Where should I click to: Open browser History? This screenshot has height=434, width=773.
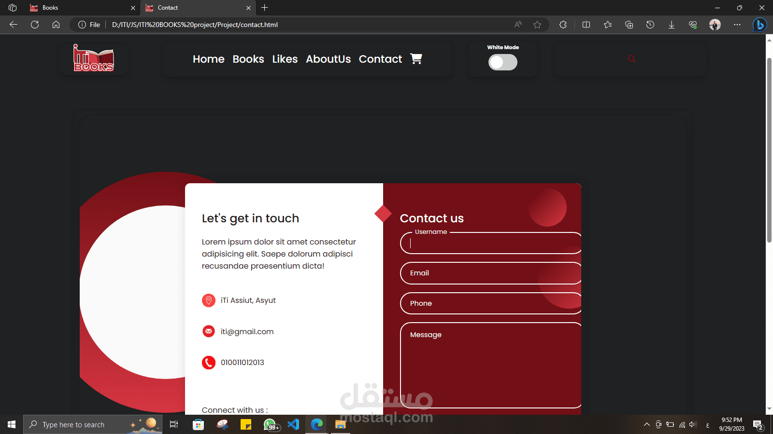[x=650, y=25]
